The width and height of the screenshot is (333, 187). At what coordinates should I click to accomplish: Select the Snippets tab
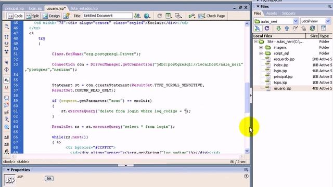[x=289, y=14]
